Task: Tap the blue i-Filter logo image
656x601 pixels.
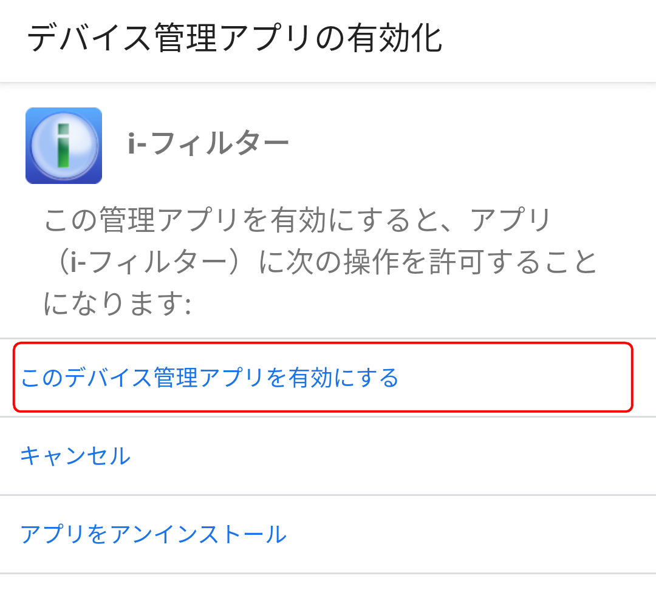Action: tap(64, 146)
